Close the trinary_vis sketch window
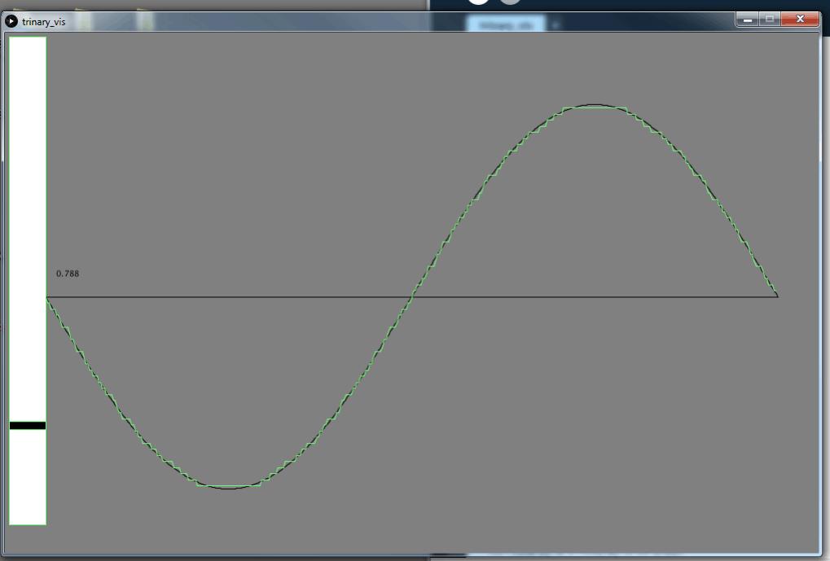This screenshot has height=561, width=830. coord(798,19)
